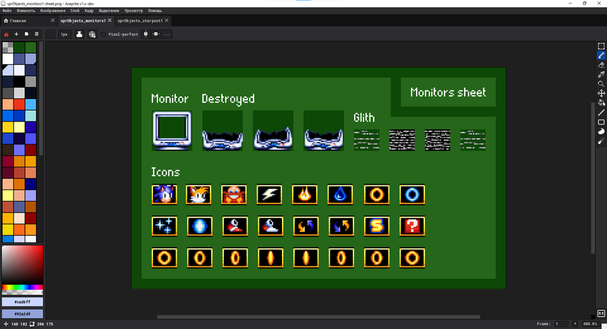
Task: Open the Файл menu
Action: [x=7, y=11]
